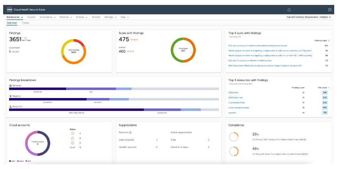This screenshot has height=169, width=337.
Task: Click View list under suppressed findings
Action: tap(15, 52)
